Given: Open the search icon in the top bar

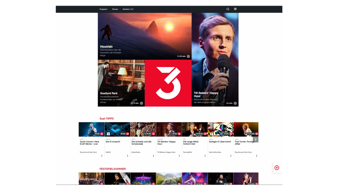Looking at the screenshot, I should pos(228,9).
